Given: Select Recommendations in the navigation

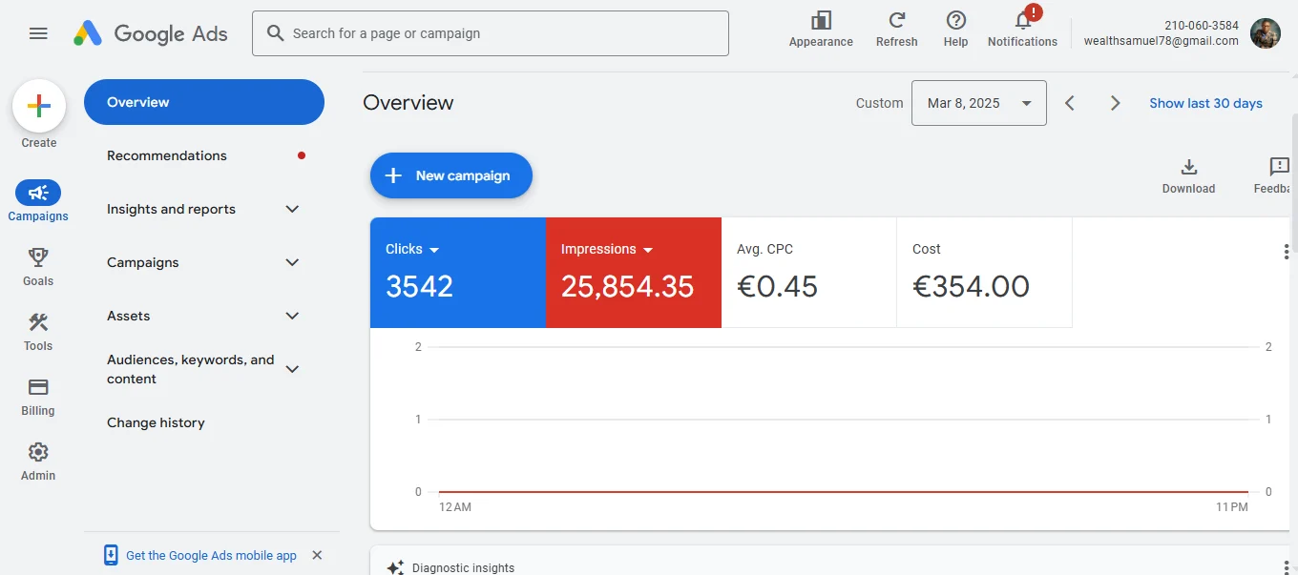Looking at the screenshot, I should click(x=167, y=155).
